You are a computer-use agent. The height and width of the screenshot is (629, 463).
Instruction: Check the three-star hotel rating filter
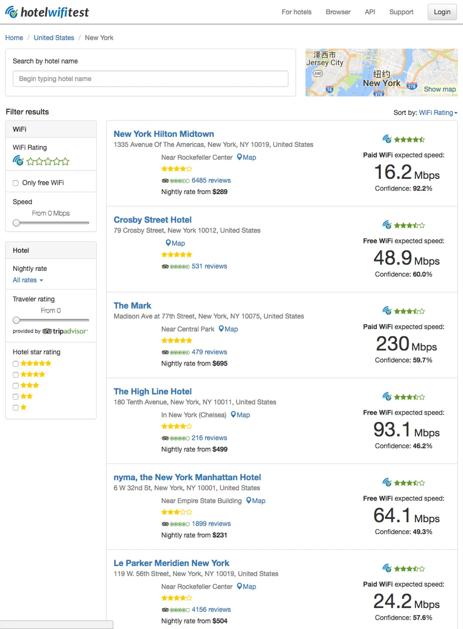16,386
